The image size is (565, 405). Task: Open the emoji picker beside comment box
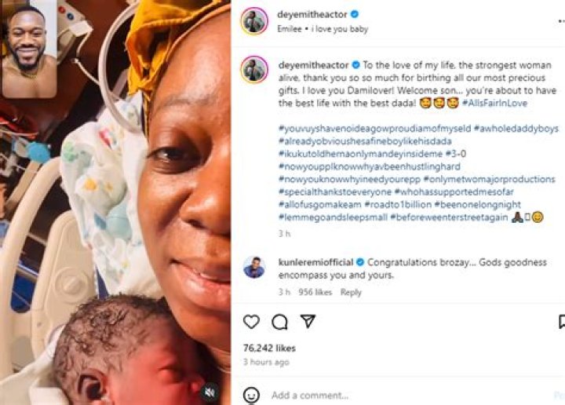251,395
